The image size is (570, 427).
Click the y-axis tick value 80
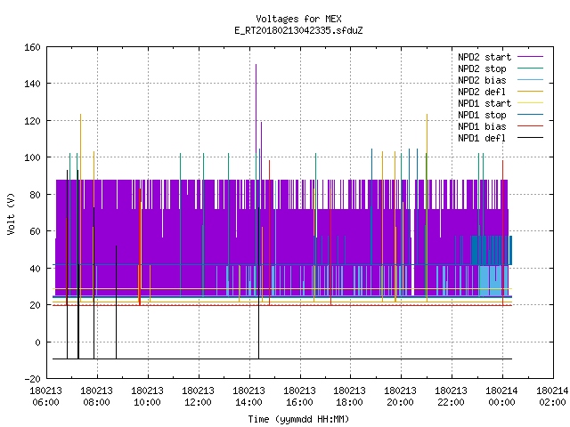[x=36, y=195]
